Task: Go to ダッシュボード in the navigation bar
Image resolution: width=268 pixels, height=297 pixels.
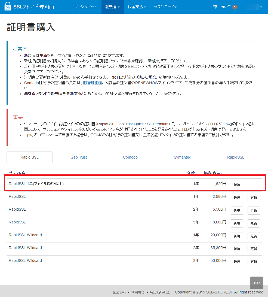Action: [86, 7]
